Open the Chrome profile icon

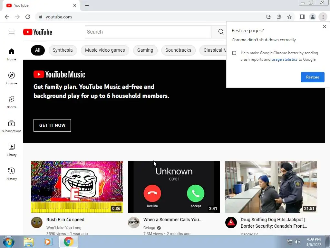[313, 17]
